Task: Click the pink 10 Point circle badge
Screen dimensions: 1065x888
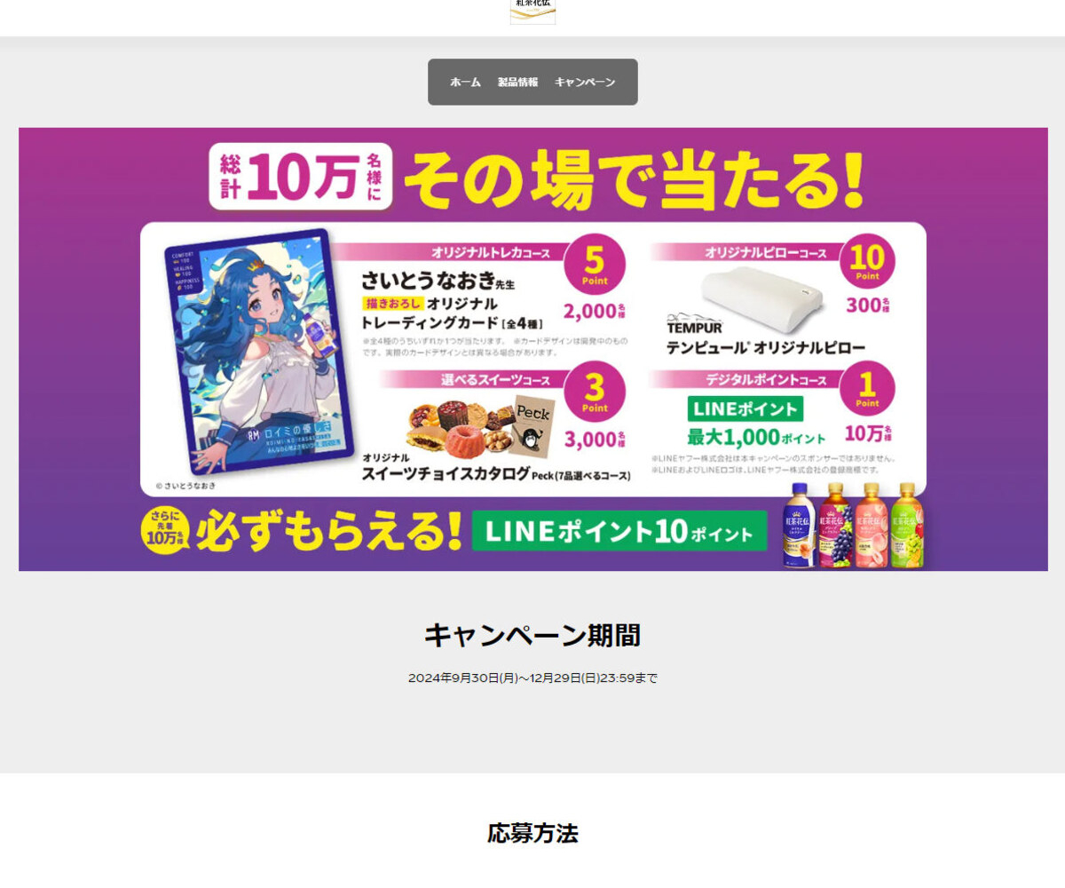Action: tap(866, 259)
